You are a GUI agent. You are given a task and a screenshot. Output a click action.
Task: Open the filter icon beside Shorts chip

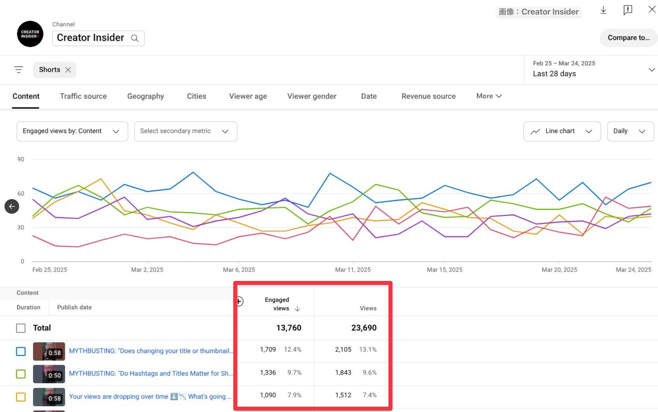[x=19, y=70]
